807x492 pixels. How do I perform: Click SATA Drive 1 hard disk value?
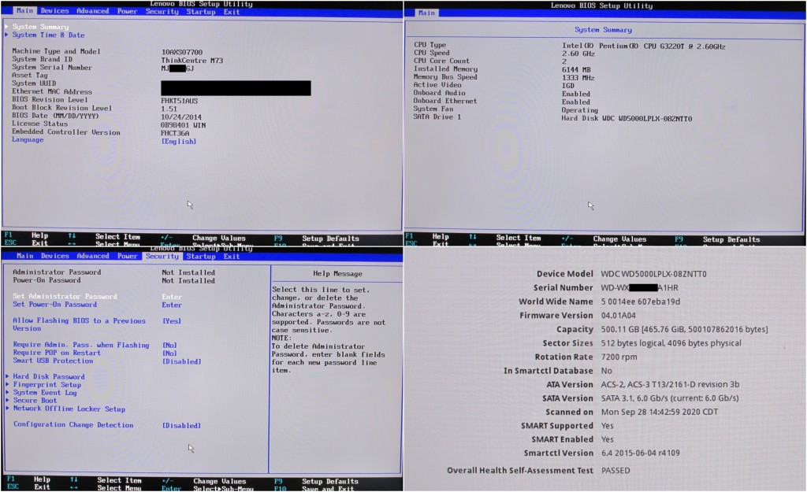coord(627,118)
